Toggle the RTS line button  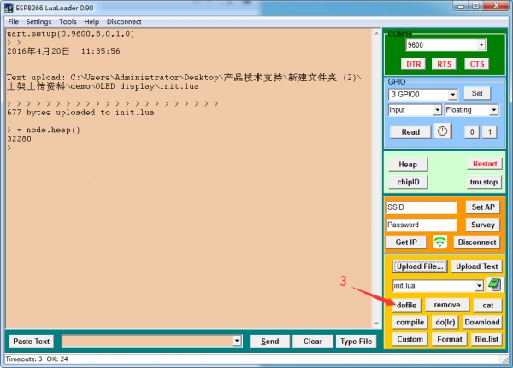[x=444, y=64]
